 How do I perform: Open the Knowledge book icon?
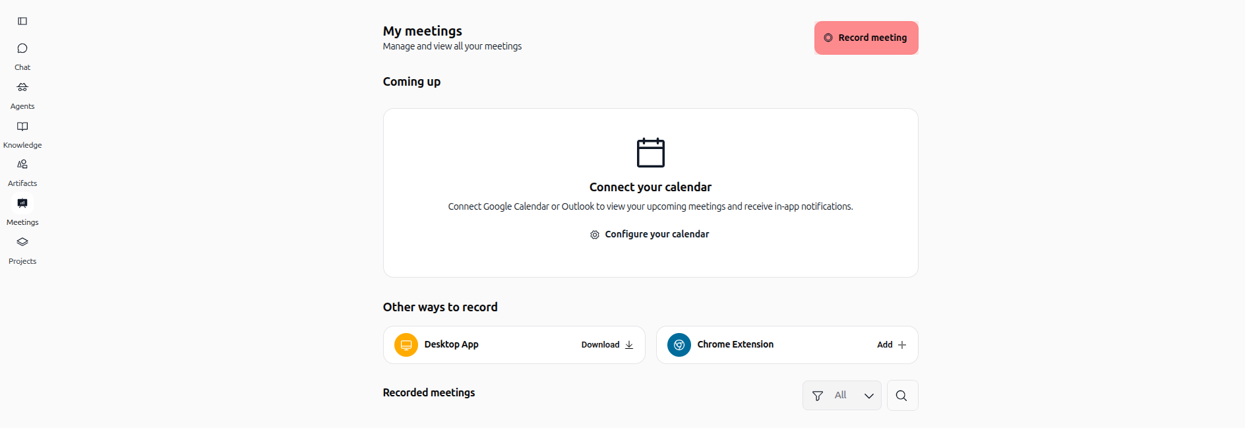point(22,127)
